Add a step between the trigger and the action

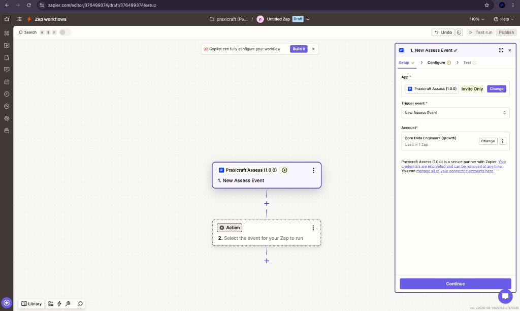click(x=267, y=204)
